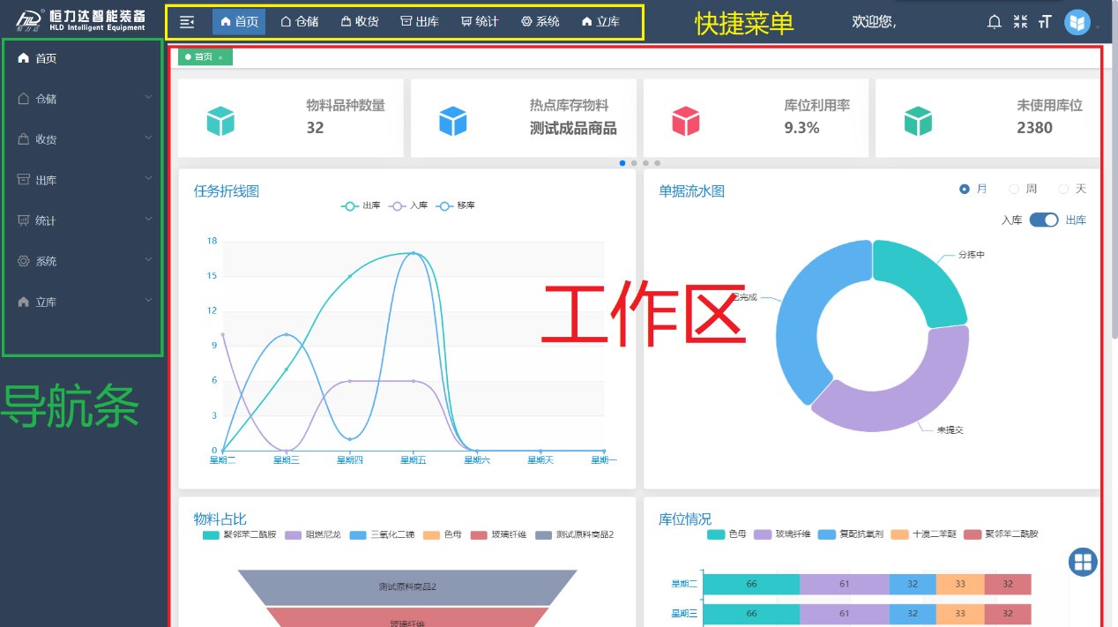Expand the 立库 sidebar section
The width and height of the screenshot is (1118, 627).
[84, 302]
